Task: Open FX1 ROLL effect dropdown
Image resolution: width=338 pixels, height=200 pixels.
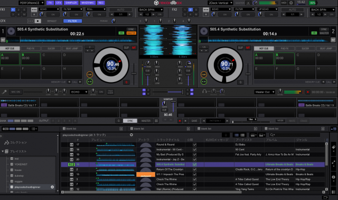Action: coord(96,10)
